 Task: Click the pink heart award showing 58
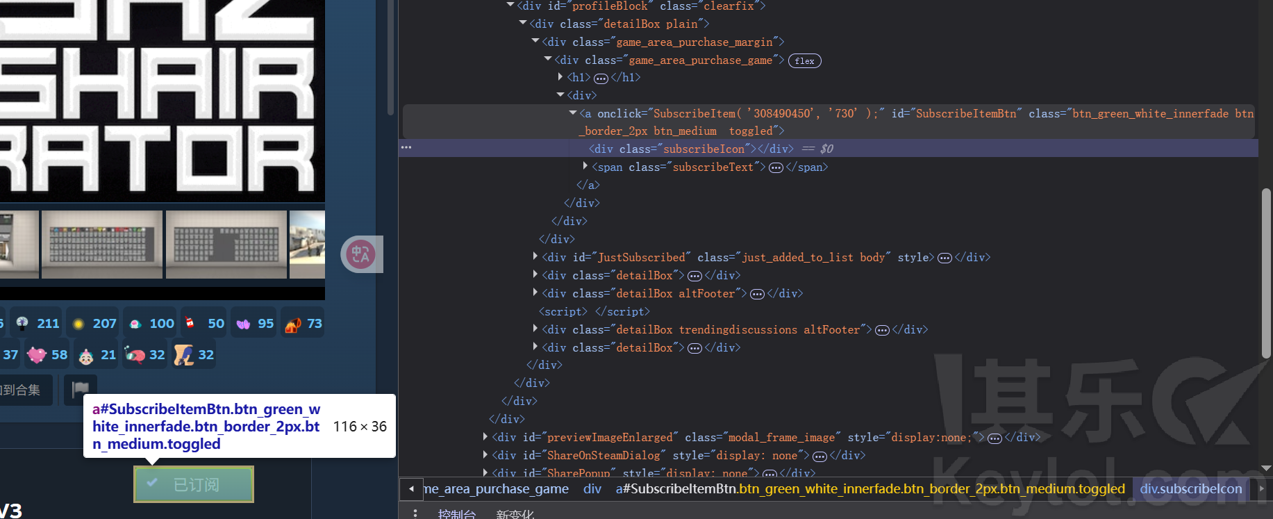point(47,354)
